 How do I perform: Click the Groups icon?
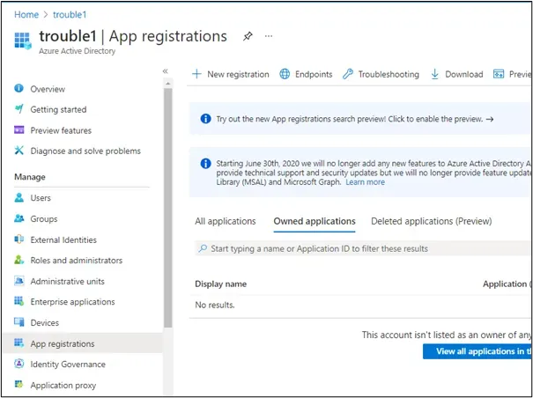(x=19, y=218)
